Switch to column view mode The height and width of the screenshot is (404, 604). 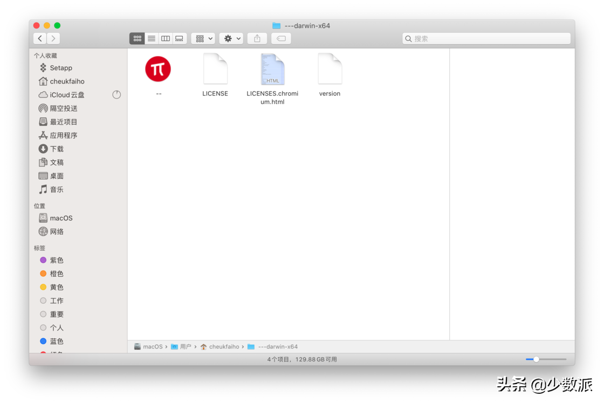165,38
